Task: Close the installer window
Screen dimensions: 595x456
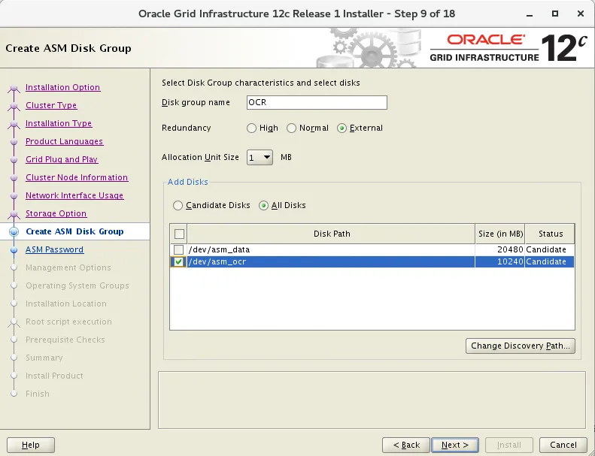Action: coord(580,14)
